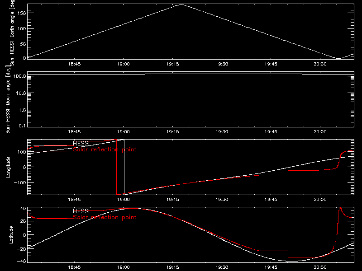The height and width of the screenshot is (271, 362).
Task: Click 19:45 label under Longitude plot
Action: (x=271, y=199)
